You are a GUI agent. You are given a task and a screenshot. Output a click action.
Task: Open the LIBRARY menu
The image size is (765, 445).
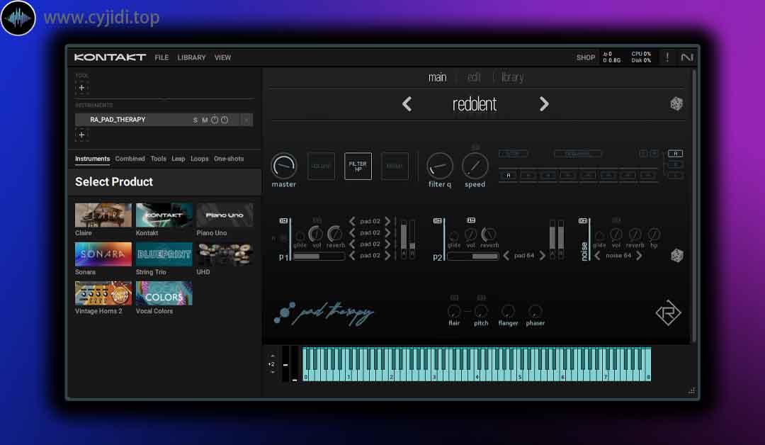click(191, 57)
